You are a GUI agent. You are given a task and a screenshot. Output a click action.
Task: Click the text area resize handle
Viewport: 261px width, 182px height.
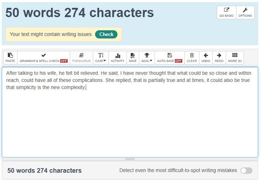pos(130,159)
